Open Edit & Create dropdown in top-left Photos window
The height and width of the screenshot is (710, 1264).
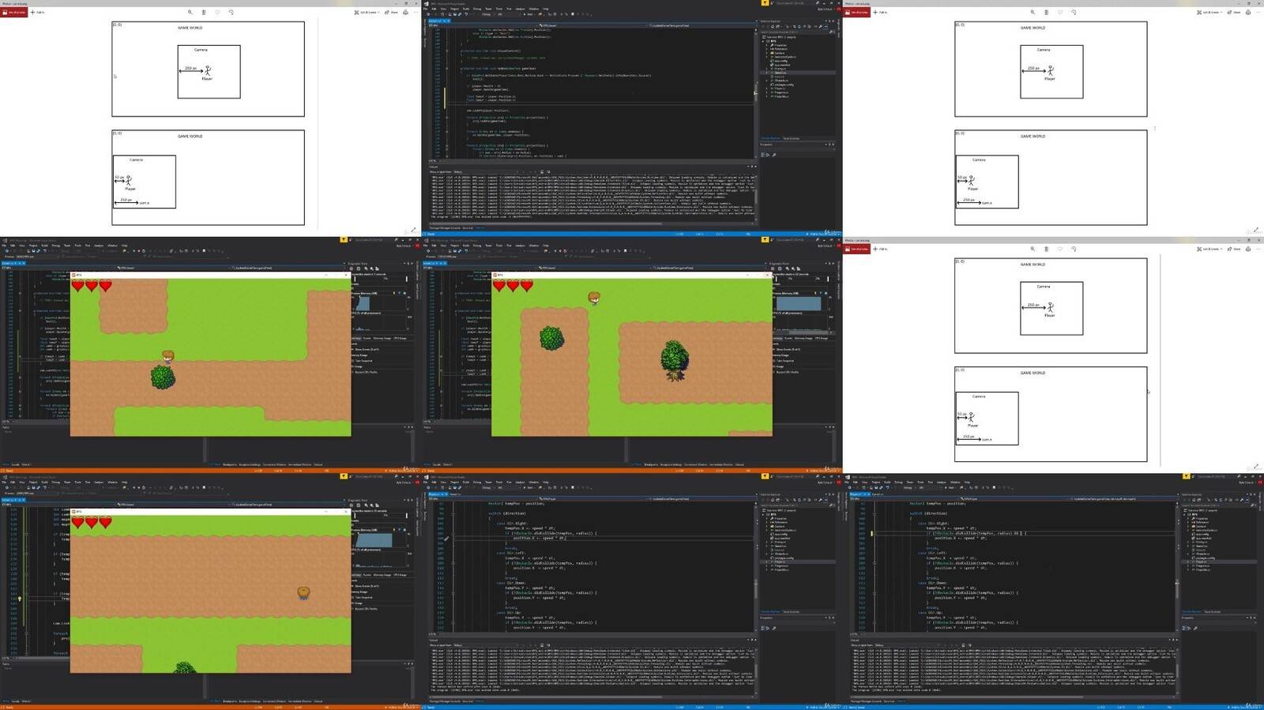[x=368, y=12]
